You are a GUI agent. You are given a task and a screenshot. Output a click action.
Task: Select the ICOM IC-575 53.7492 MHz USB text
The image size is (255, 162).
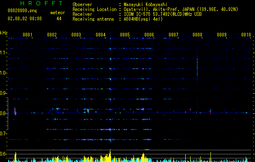tap(163, 14)
